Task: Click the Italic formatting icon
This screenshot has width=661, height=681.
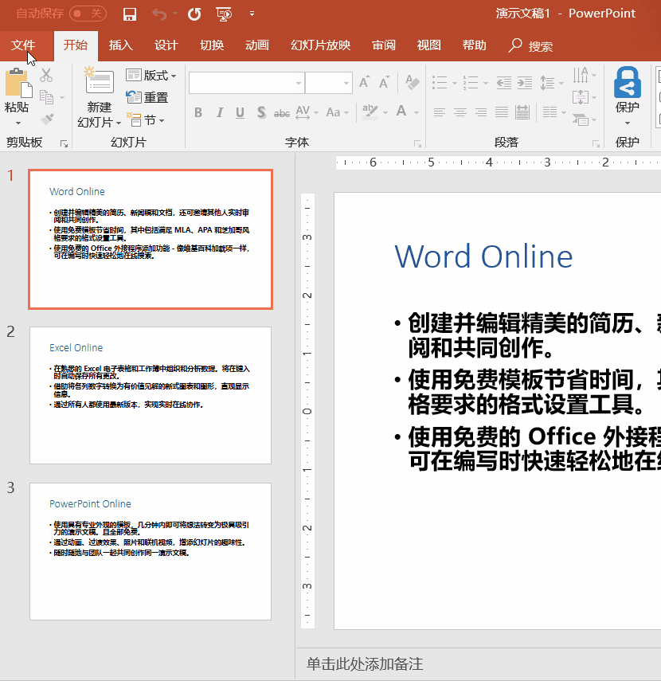Action: [220, 112]
